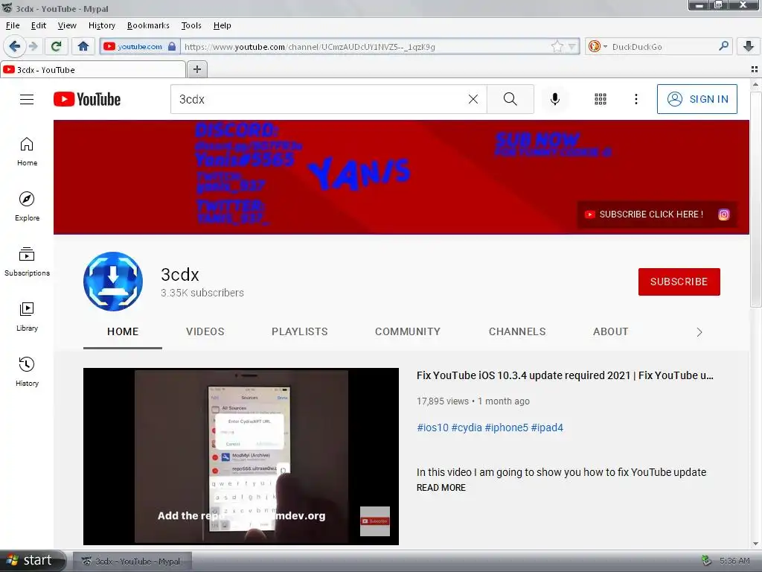The image size is (762, 572).
Task: Clear the YouTube search with the X
Action: coord(473,99)
